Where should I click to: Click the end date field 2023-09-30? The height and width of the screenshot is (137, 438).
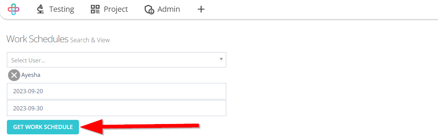[116, 108]
